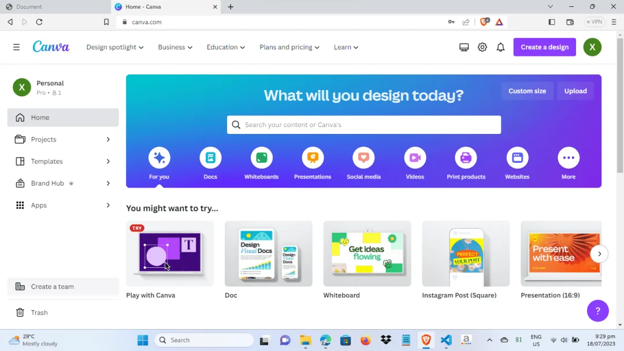The image size is (624, 351).
Task: Click the Brave shields icon
Action: (x=484, y=22)
